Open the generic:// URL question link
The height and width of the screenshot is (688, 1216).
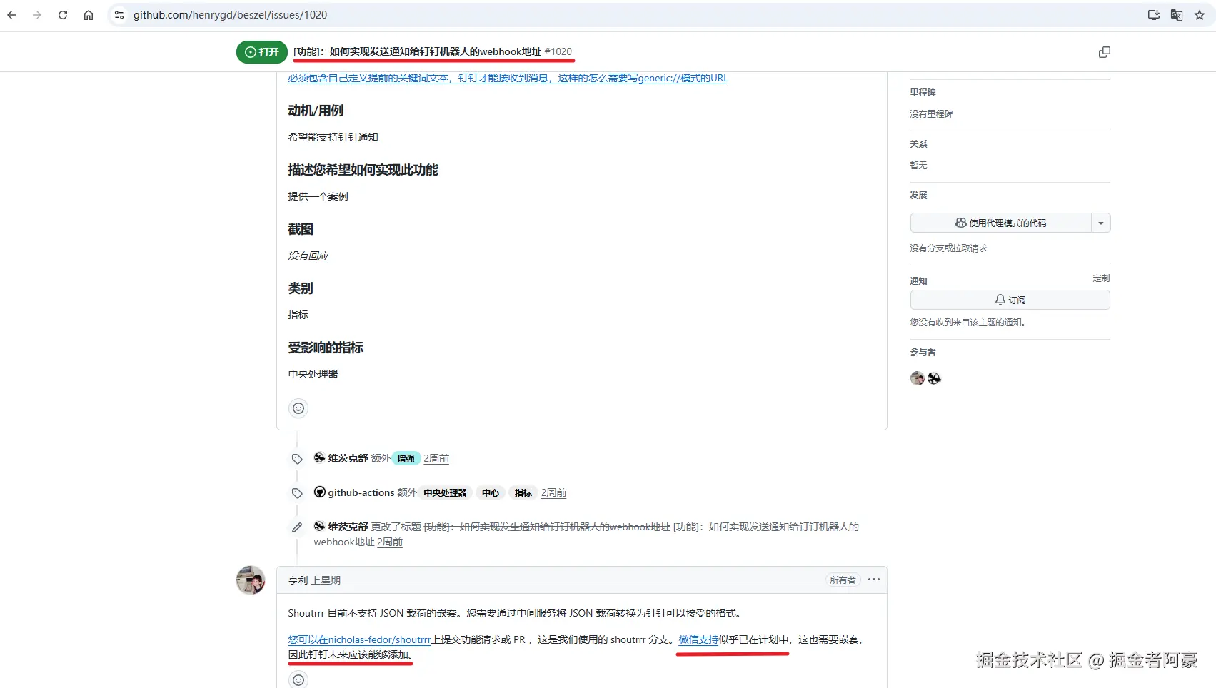[508, 78]
